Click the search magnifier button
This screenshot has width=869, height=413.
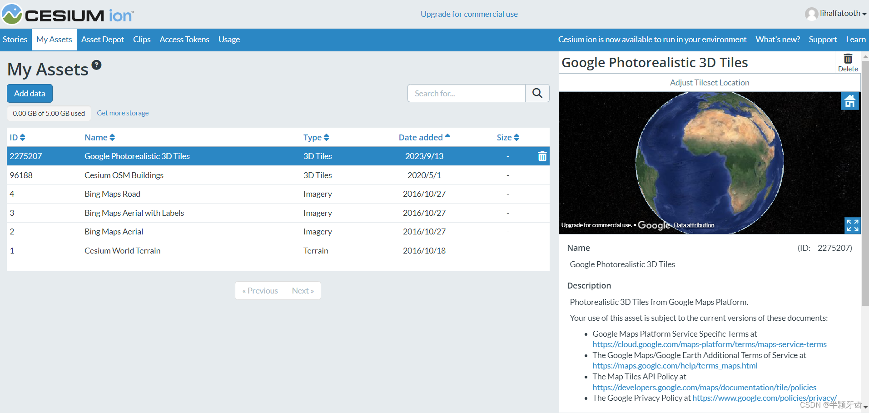(537, 93)
